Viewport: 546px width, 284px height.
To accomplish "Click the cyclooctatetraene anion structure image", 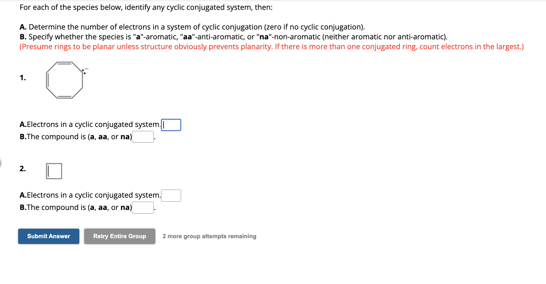I will pos(64,81).
